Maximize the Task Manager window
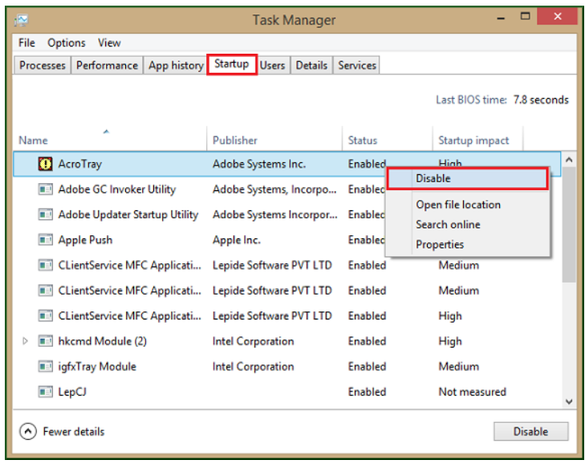585x464 pixels. 526,16
